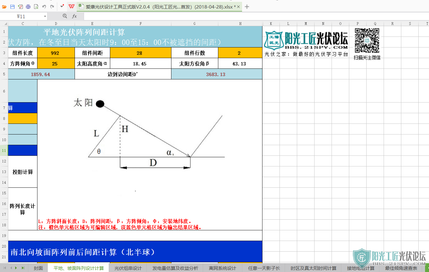
Task: Click the 组件间距 value cell 28
Action: pyautogui.click(x=141, y=53)
